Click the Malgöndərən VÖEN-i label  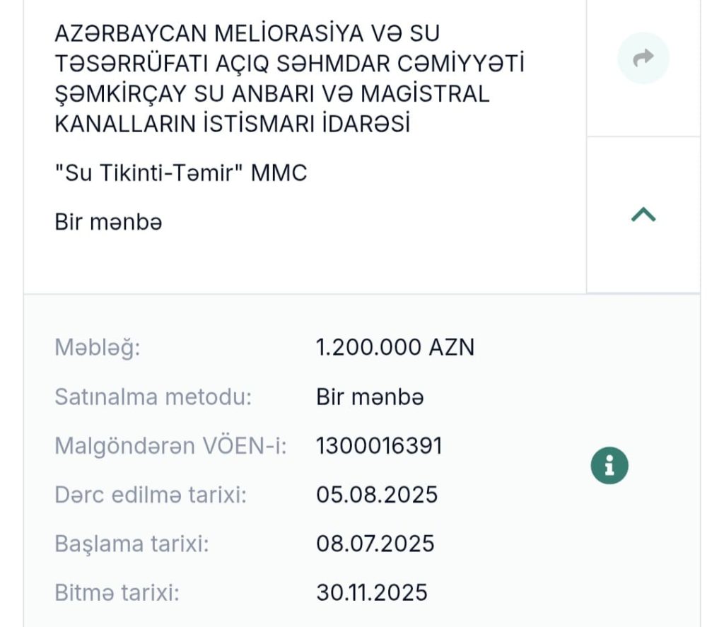[x=170, y=446]
